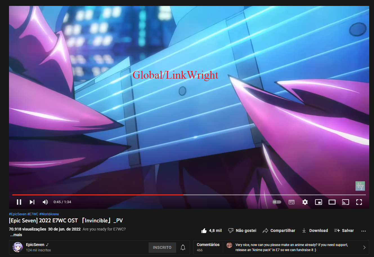Pause the video playback
The image size is (374, 257).
click(19, 202)
